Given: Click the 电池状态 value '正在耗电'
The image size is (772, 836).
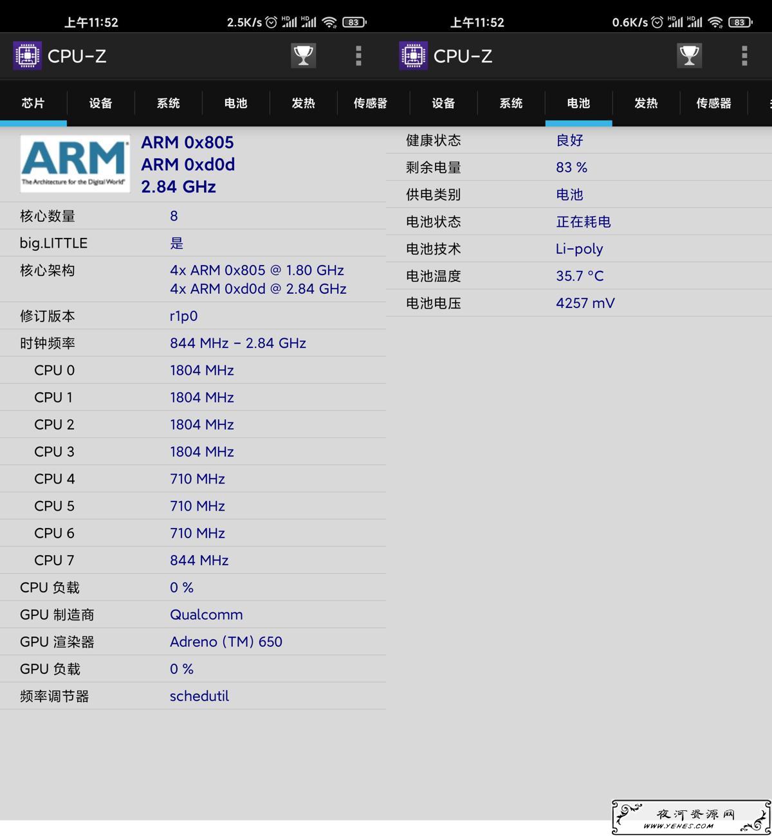Looking at the screenshot, I should point(584,222).
